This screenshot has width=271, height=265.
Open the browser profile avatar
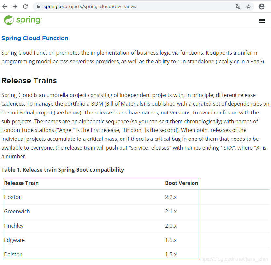click(x=262, y=7)
